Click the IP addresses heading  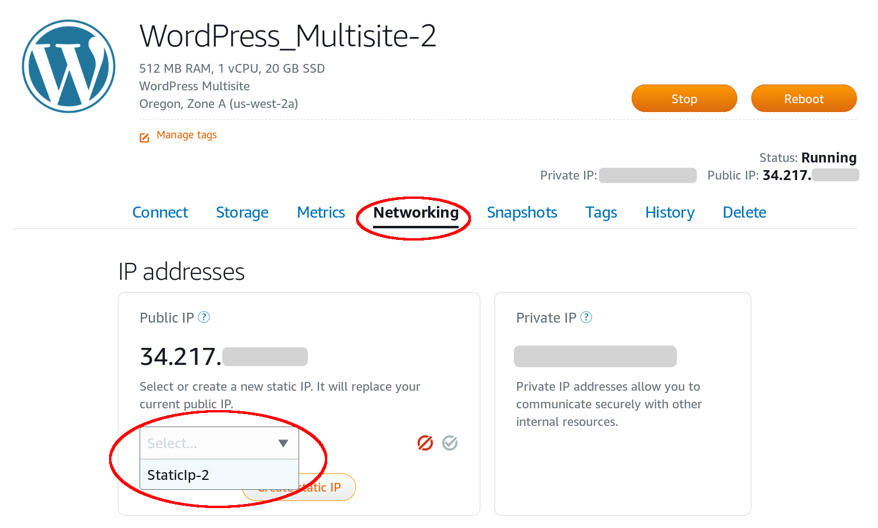coord(181,272)
